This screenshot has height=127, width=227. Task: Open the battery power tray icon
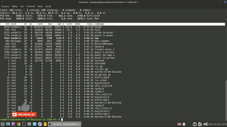(x=200, y=124)
